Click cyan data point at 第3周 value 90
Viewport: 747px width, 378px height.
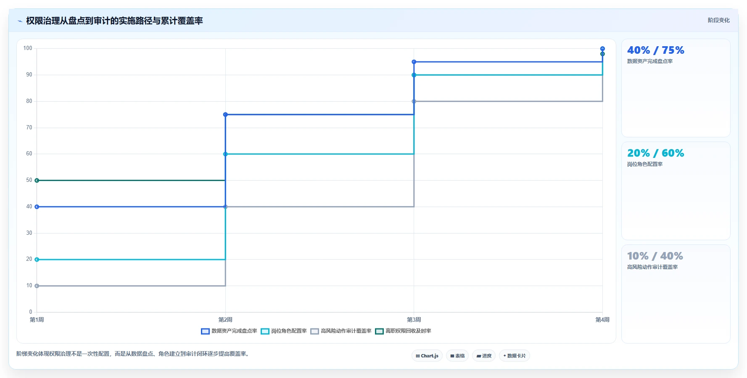tap(414, 75)
